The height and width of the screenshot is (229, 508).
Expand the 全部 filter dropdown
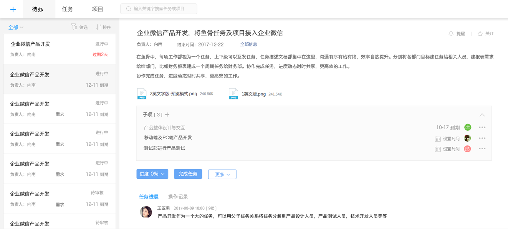pyautogui.click(x=16, y=27)
